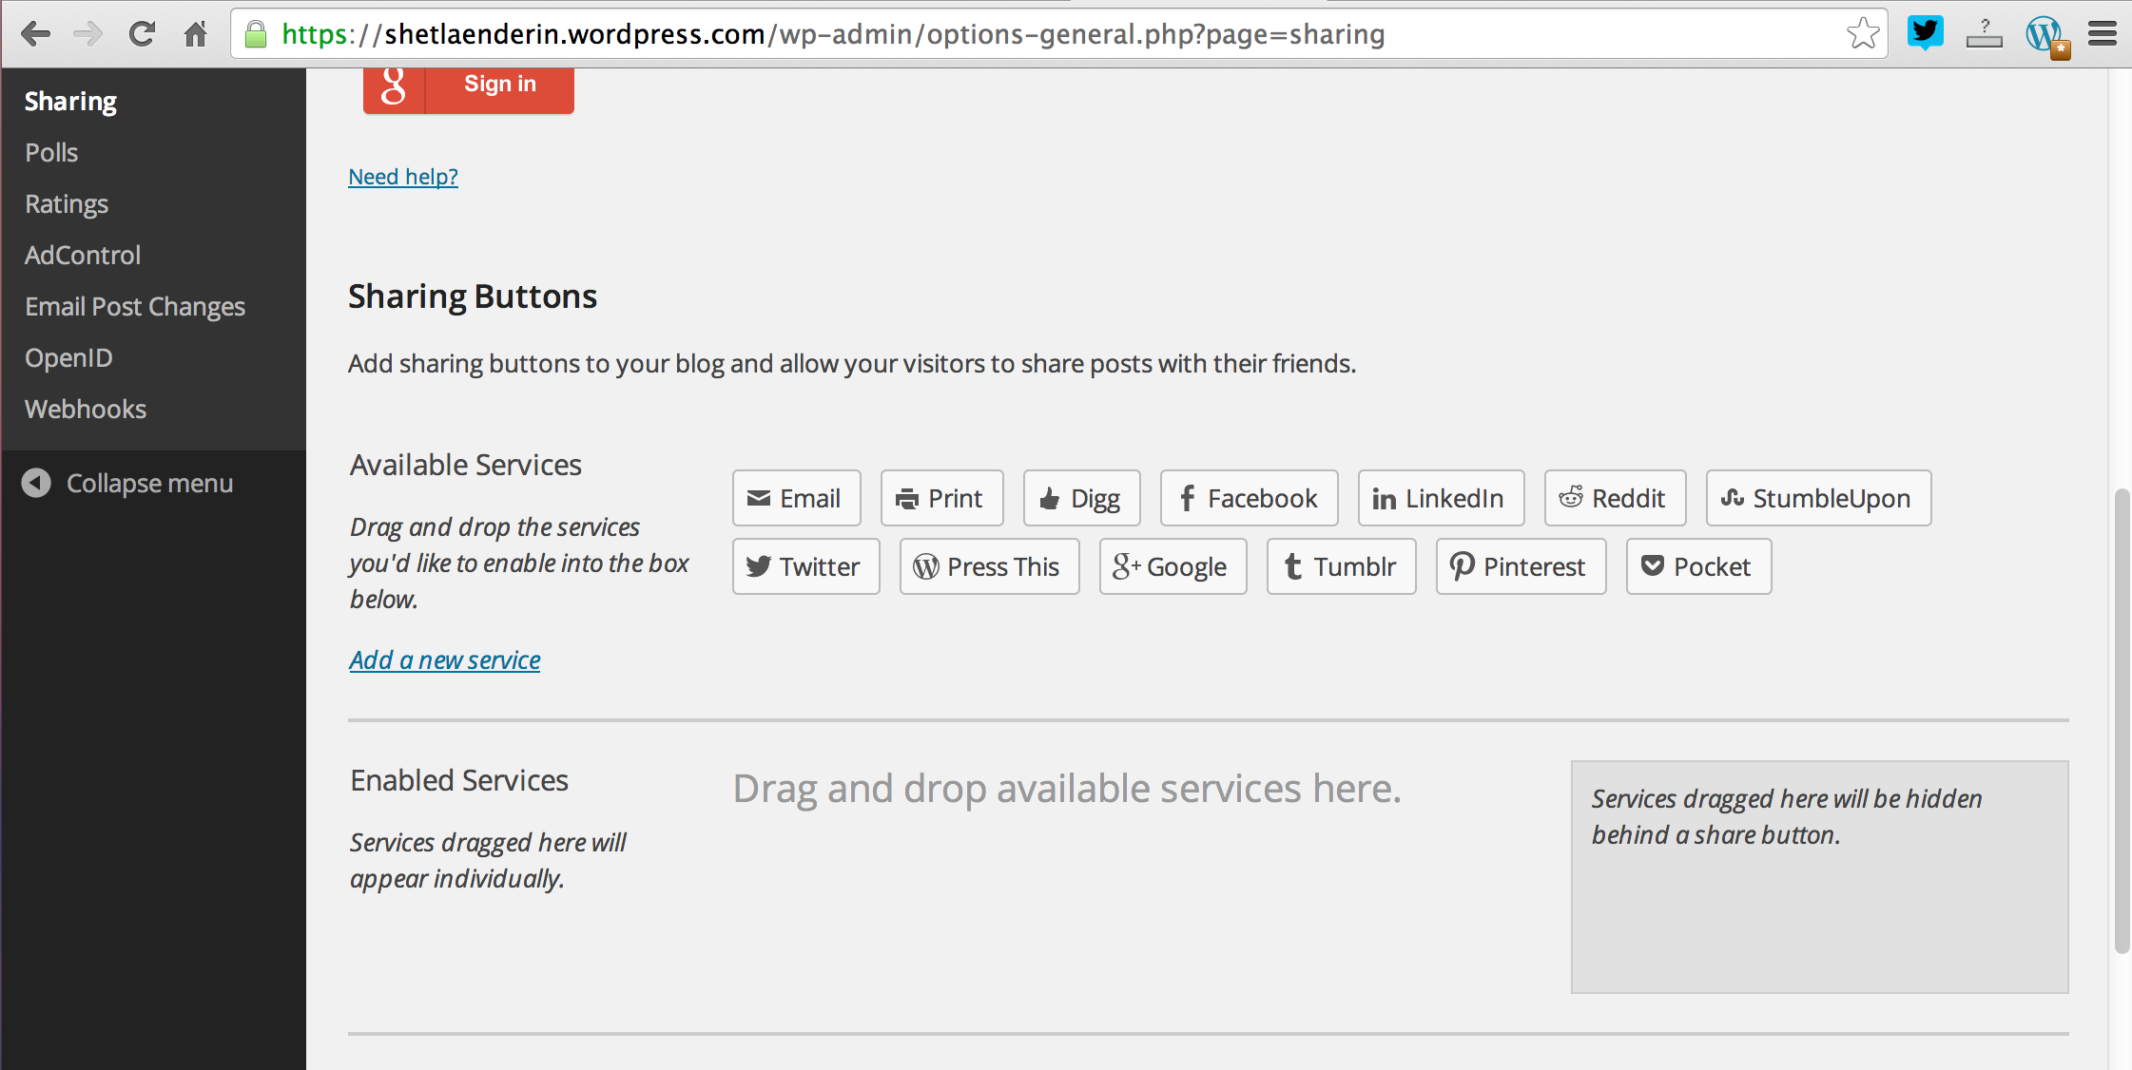2132x1070 pixels.
Task: Select the Facebook sharing service button
Action: (1249, 498)
